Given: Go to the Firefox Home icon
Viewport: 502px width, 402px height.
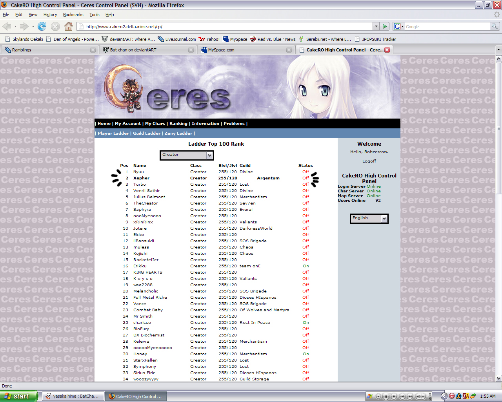Looking at the screenshot, I should (69, 26).
